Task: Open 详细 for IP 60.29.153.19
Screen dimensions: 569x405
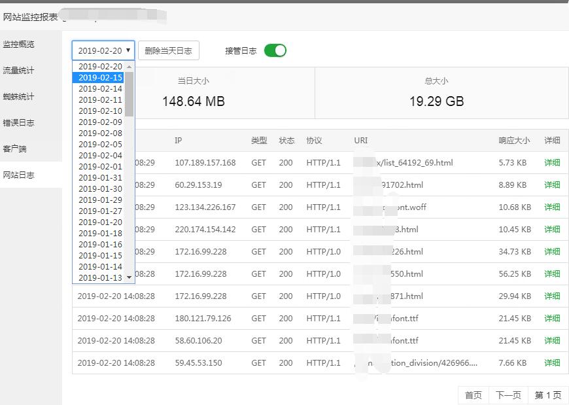Action: [x=552, y=185]
